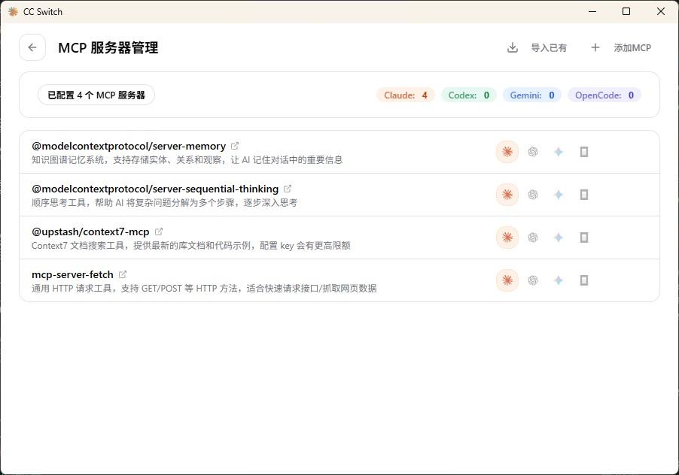This screenshot has height=475, width=679.
Task: Select @modelcontextprotocol/server-sequential-thinking title
Action: [155, 189]
